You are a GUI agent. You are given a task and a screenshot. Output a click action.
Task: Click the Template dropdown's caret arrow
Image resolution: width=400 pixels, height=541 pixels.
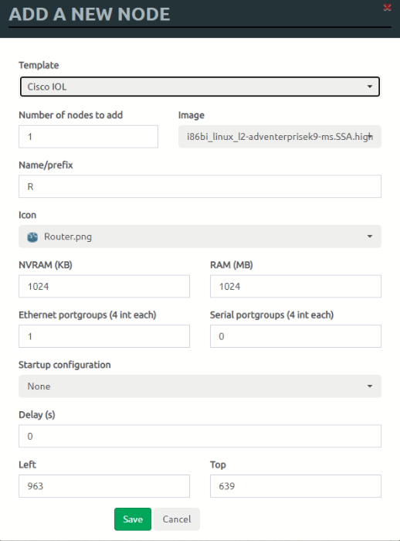coord(370,87)
